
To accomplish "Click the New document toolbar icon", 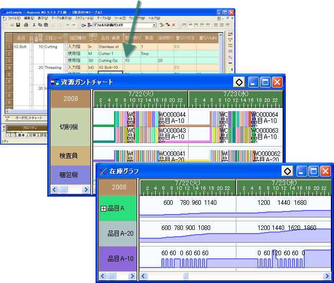I will 6,25.
